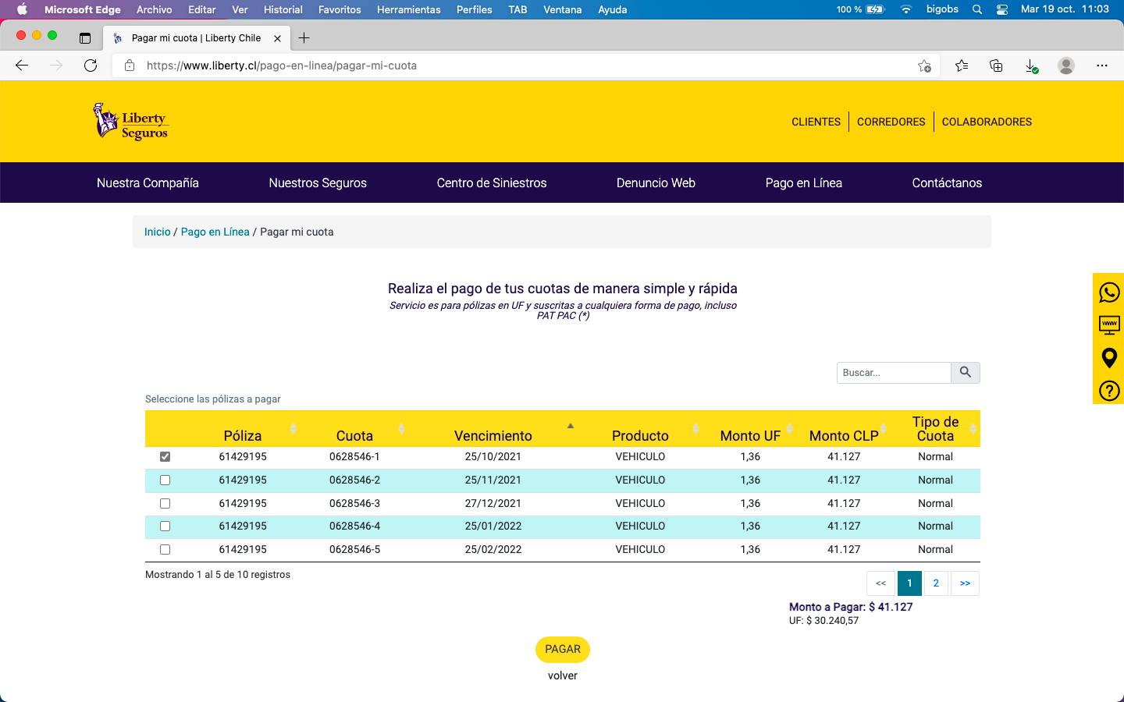The height and width of the screenshot is (702, 1124).
Task: Reload the page with refresh icon
Action: pos(91,66)
